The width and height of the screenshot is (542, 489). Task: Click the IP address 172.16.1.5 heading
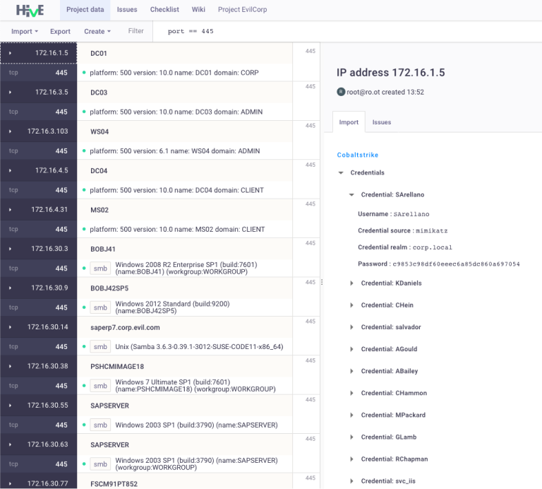[390, 72]
